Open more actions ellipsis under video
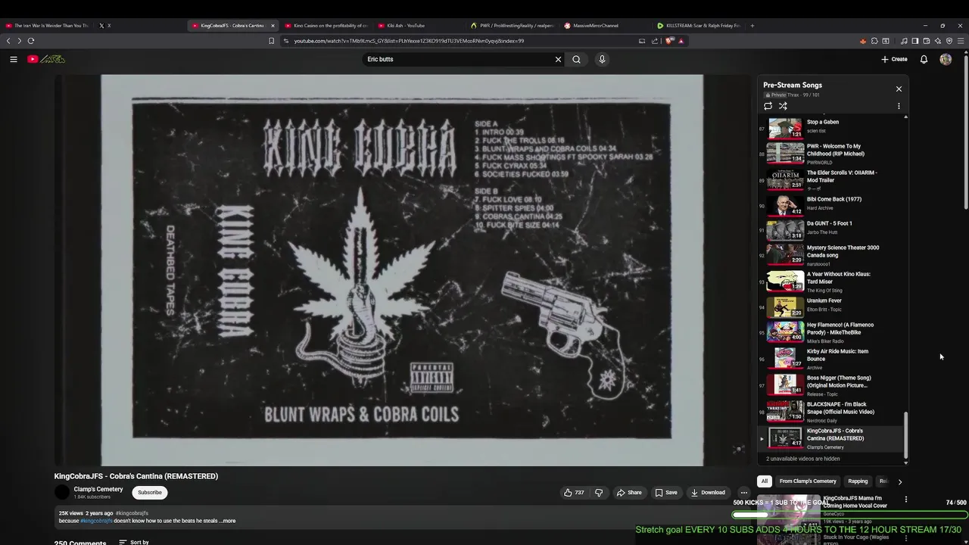Viewport: 969px width, 545px height. coord(743,492)
